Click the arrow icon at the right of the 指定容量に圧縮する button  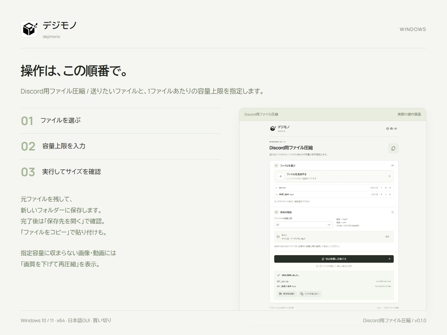(x=389, y=259)
